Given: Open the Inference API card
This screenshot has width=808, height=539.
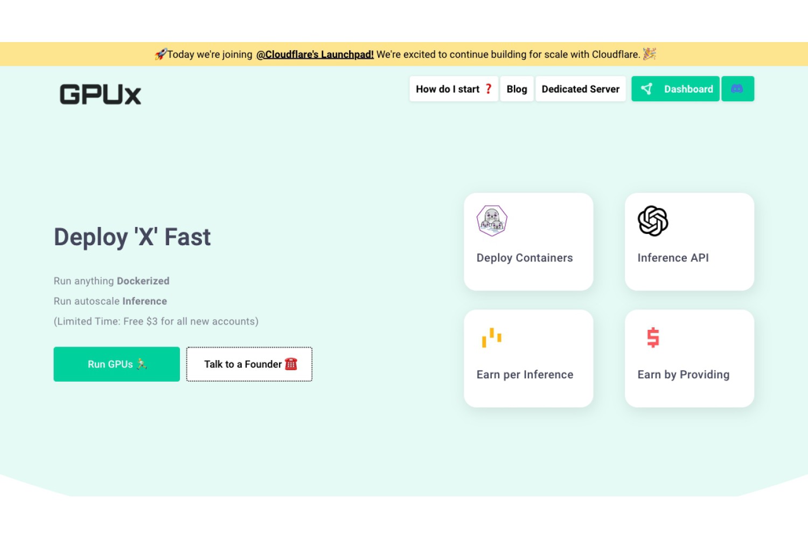Looking at the screenshot, I should [689, 242].
